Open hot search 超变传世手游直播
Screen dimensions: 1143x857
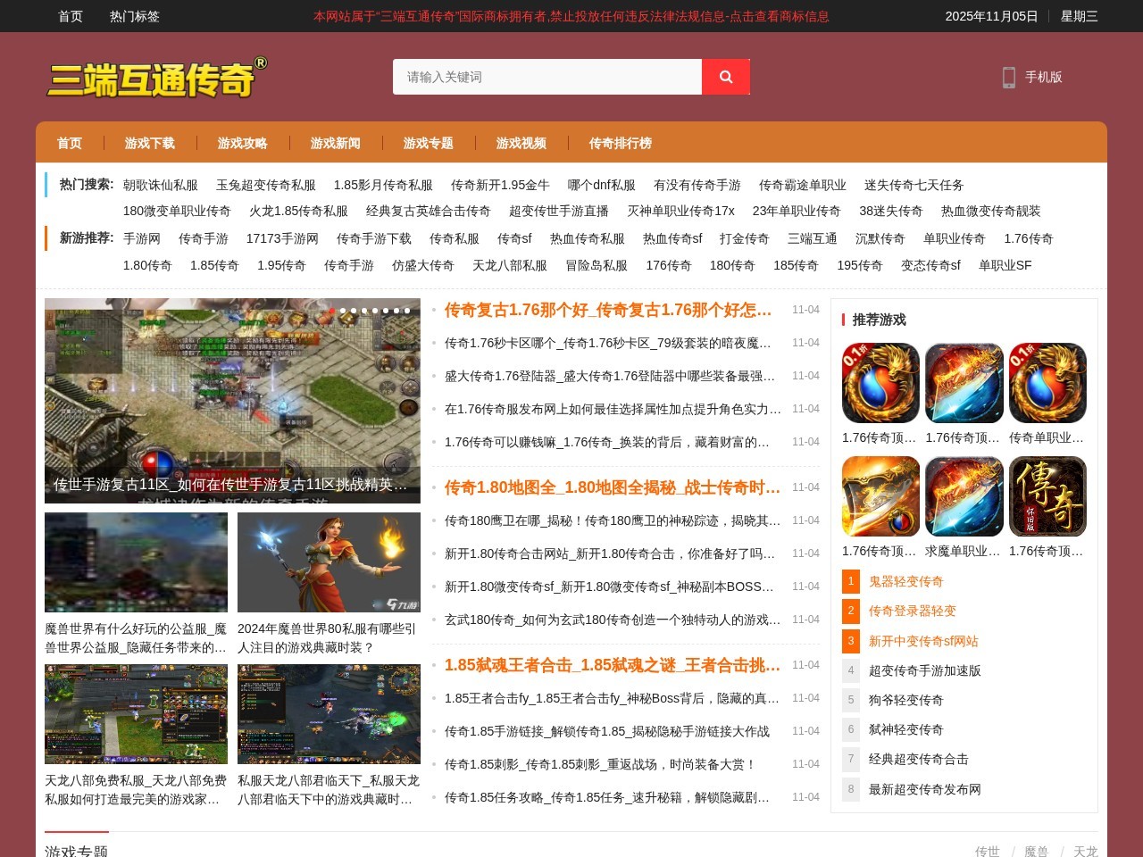point(559,211)
